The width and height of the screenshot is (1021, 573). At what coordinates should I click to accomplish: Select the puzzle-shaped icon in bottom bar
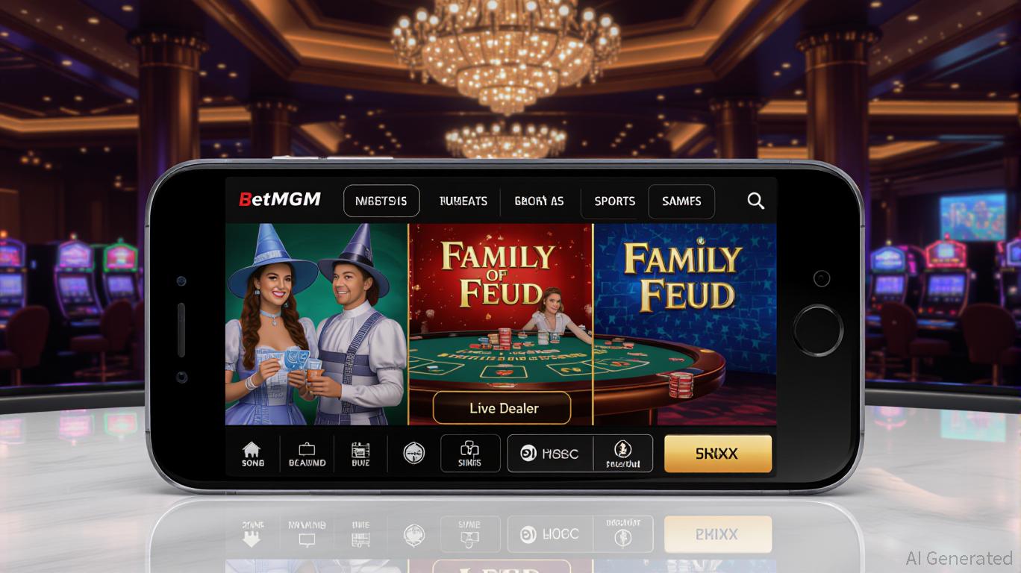(470, 448)
